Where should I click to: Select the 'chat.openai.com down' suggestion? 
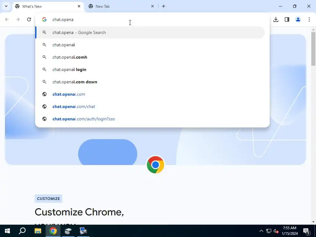click(x=150, y=82)
